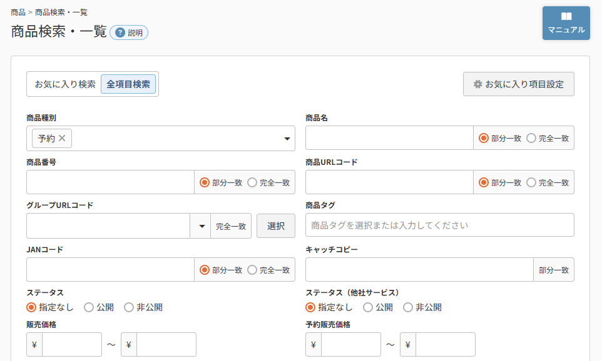Click the 商品タグ input field

[x=439, y=225]
